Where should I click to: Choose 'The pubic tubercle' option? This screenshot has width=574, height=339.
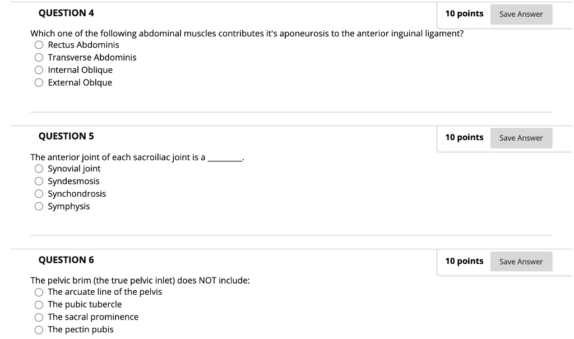tap(39, 304)
